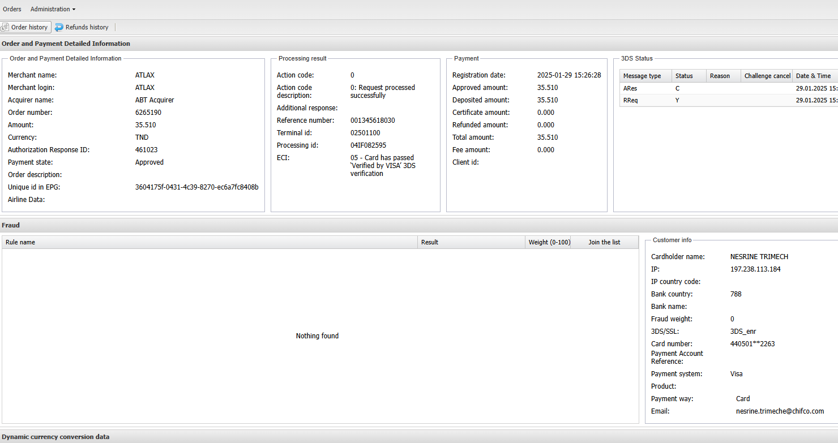Sort 3DS table by Date & Time

[x=813, y=76]
